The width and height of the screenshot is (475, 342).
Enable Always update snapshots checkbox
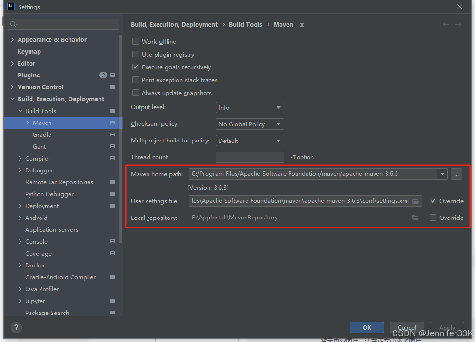click(136, 93)
